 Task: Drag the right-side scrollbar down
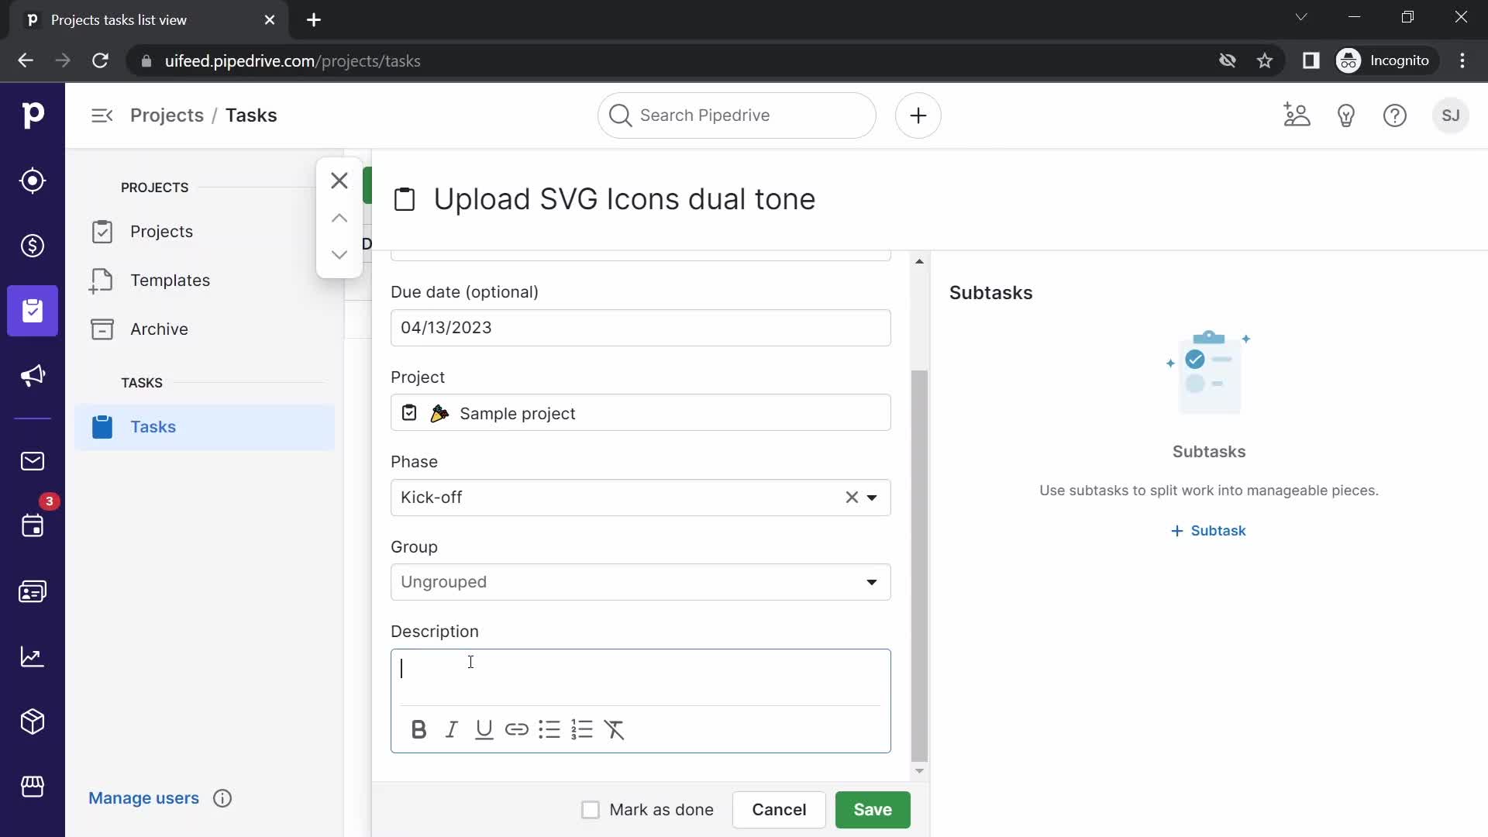coord(918,773)
